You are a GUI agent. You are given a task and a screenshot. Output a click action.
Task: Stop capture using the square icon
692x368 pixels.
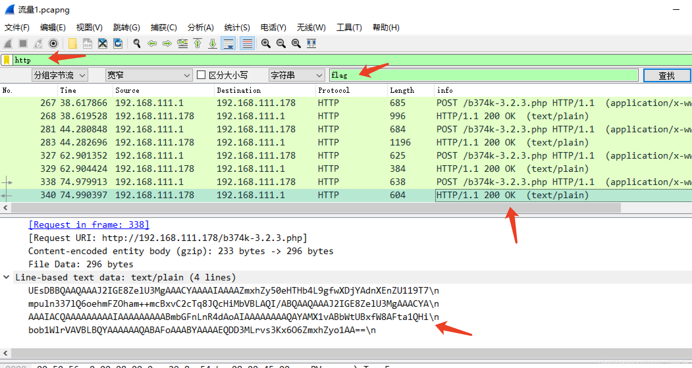(23, 43)
